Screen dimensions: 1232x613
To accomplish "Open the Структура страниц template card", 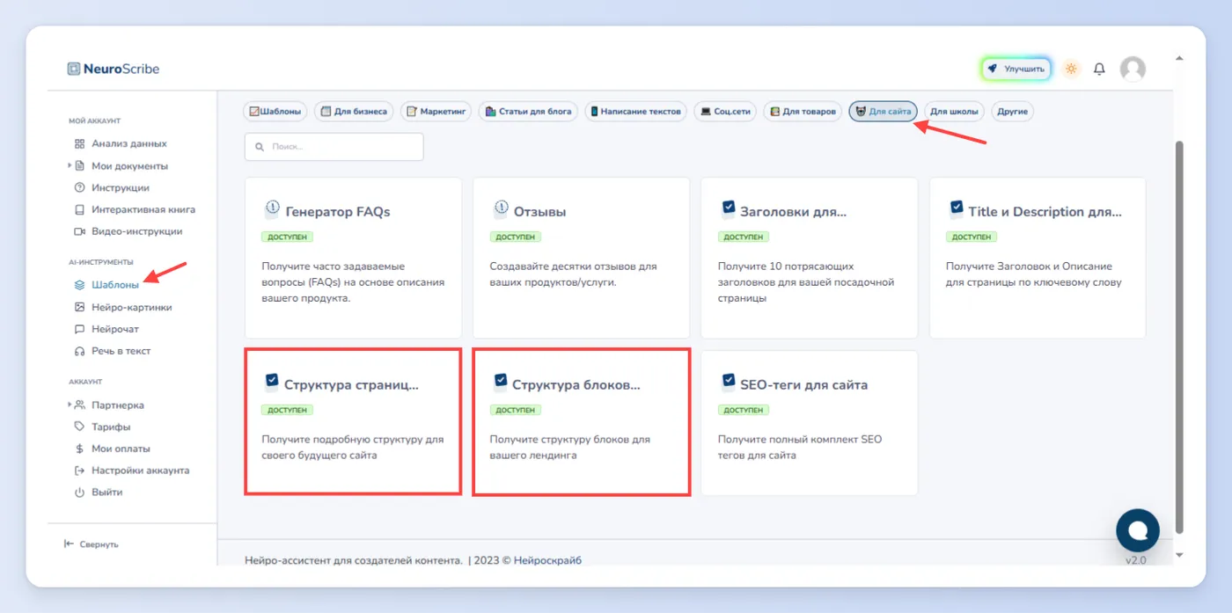I will click(353, 421).
